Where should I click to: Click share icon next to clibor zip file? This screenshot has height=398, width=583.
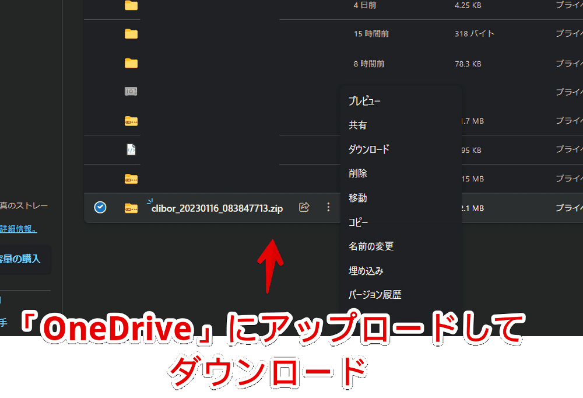click(304, 207)
